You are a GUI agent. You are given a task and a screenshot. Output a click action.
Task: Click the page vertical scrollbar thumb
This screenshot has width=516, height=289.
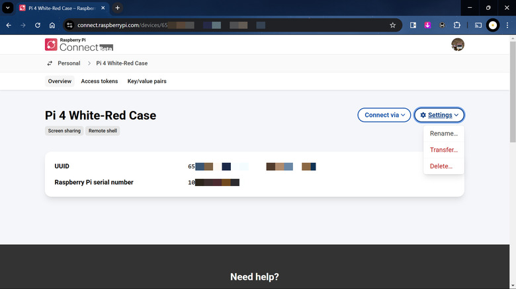coord(513,92)
